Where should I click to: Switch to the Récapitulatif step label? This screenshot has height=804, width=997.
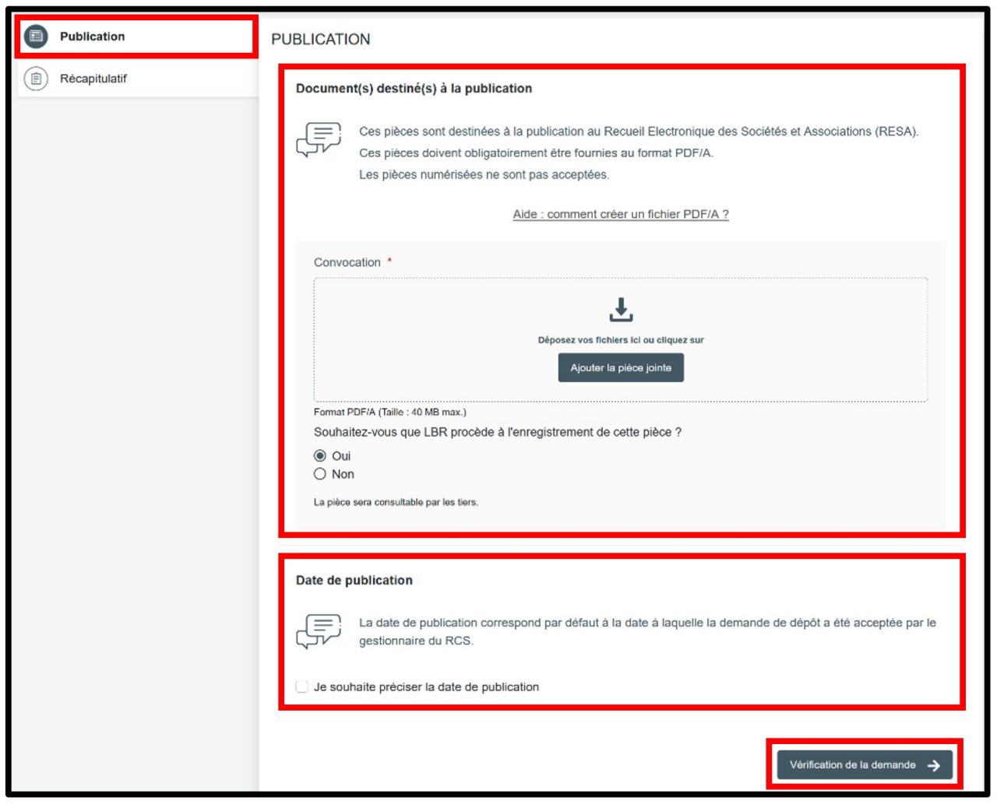click(93, 79)
